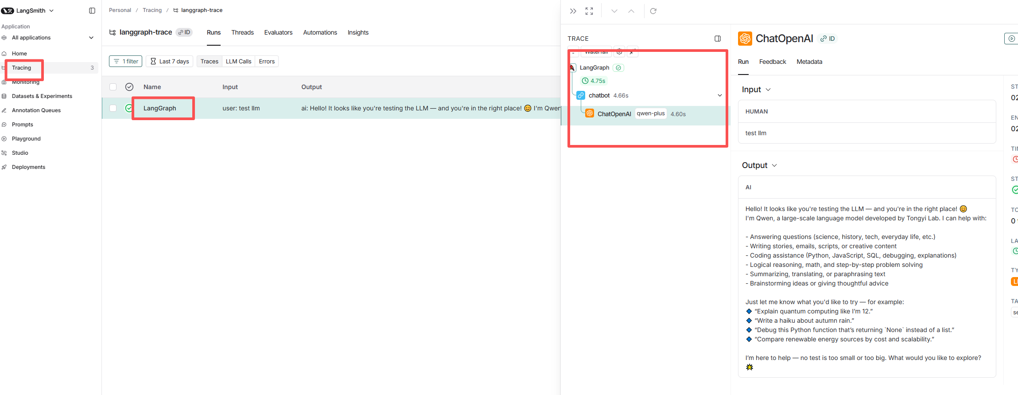
Task: Click the LangGraph row success status icon
Action: pos(128,108)
